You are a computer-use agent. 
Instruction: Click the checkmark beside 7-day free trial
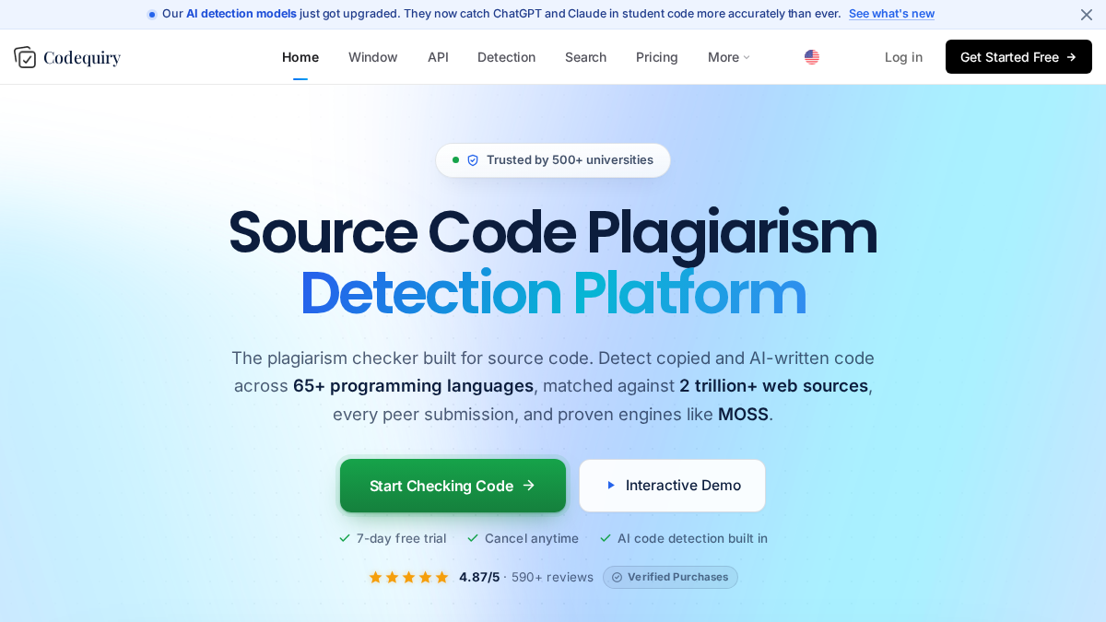pos(345,538)
